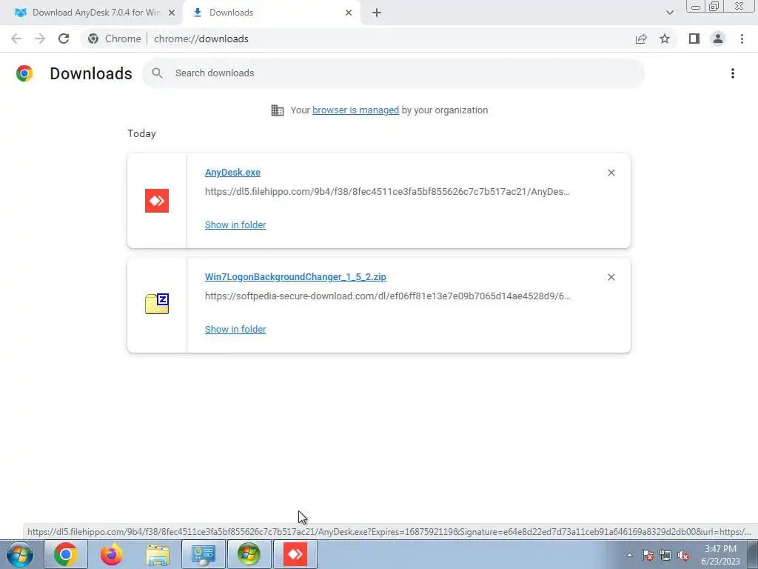Image resolution: width=758 pixels, height=569 pixels.
Task: Click the softpedia source URL text
Action: 388,296
